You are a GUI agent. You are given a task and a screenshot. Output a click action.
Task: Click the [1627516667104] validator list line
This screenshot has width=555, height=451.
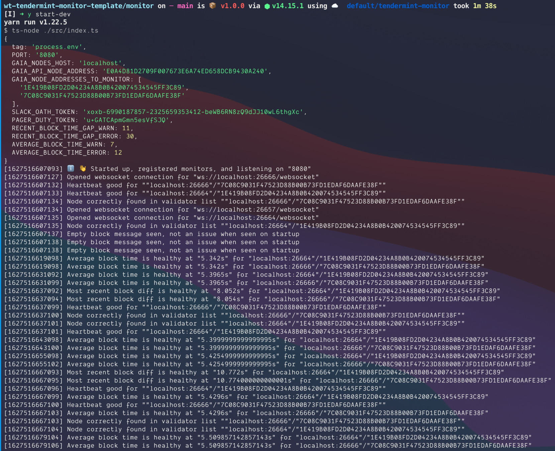coord(234,429)
